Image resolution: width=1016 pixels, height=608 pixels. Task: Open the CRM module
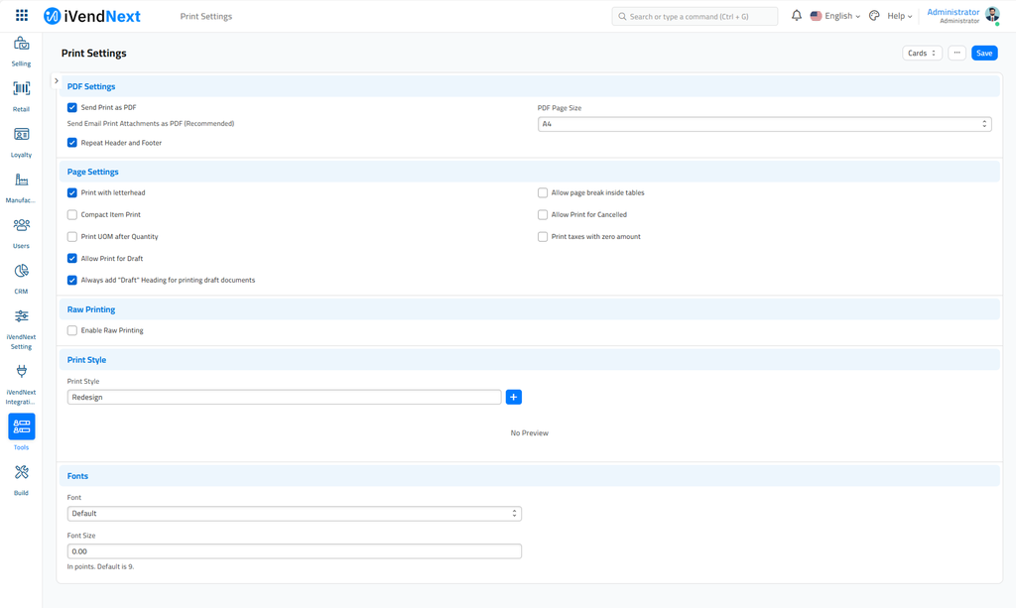pyautogui.click(x=20, y=272)
